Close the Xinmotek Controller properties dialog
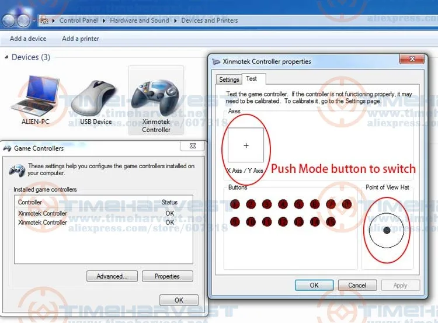This screenshot has height=323, width=438. 412,58
